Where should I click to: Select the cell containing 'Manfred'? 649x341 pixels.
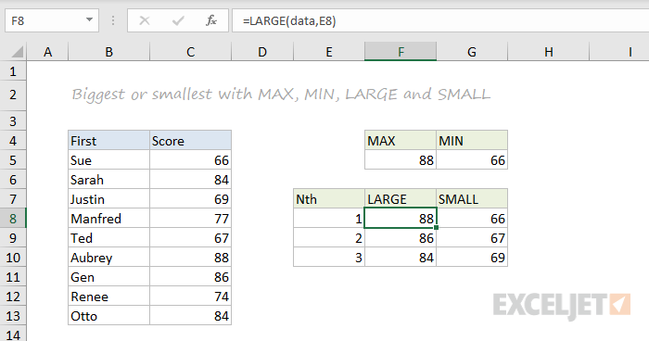click(x=108, y=219)
